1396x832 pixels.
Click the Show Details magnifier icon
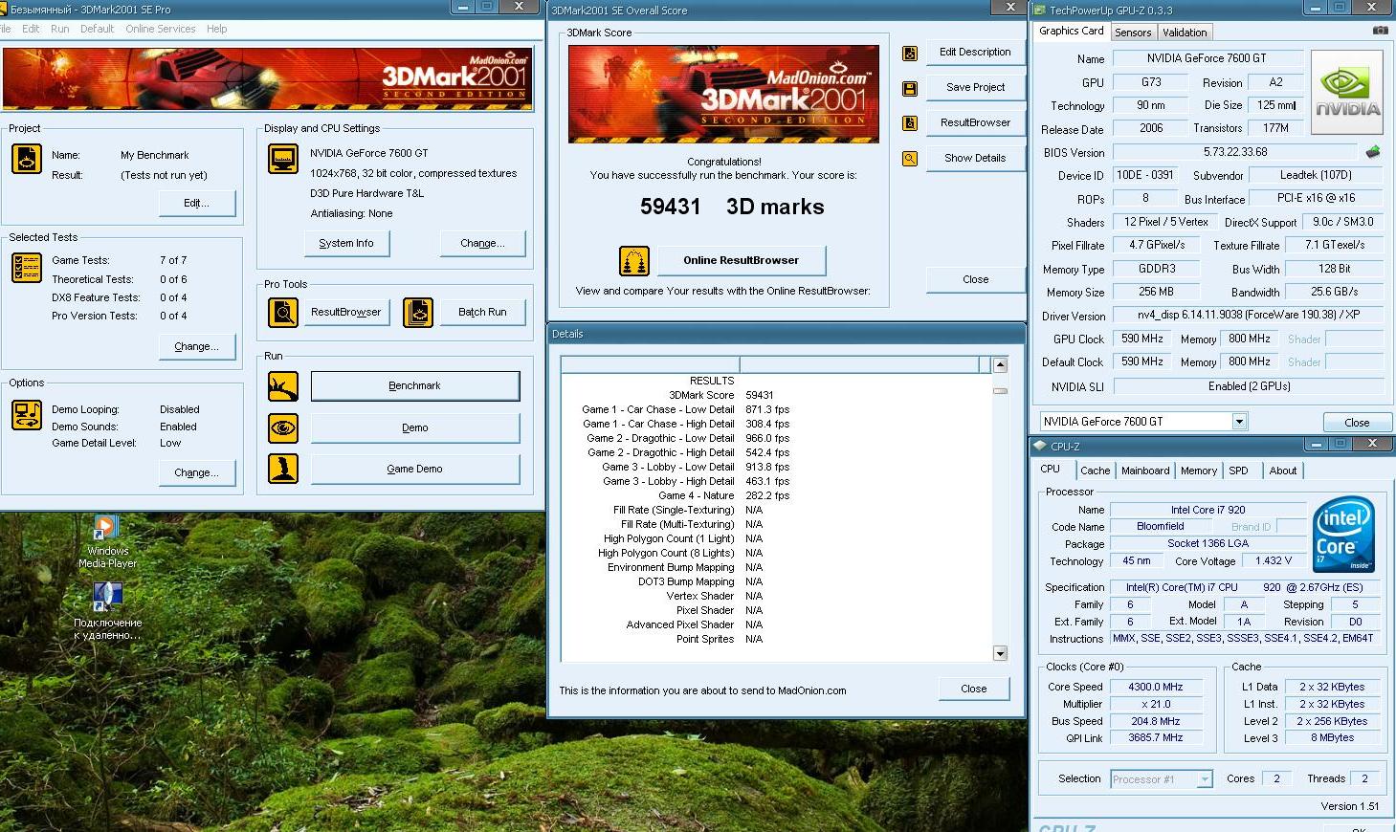(910, 158)
